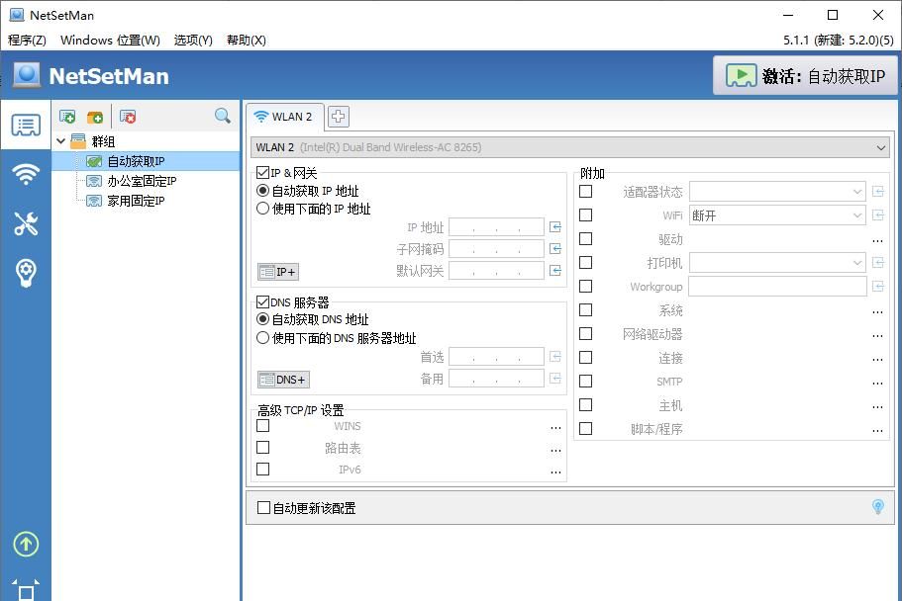Open the 帮助(X) menu
Screen dimensions: 902x601
[x=247, y=40]
